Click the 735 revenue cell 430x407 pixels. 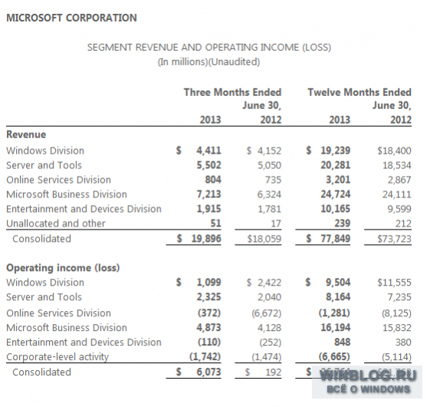click(273, 180)
